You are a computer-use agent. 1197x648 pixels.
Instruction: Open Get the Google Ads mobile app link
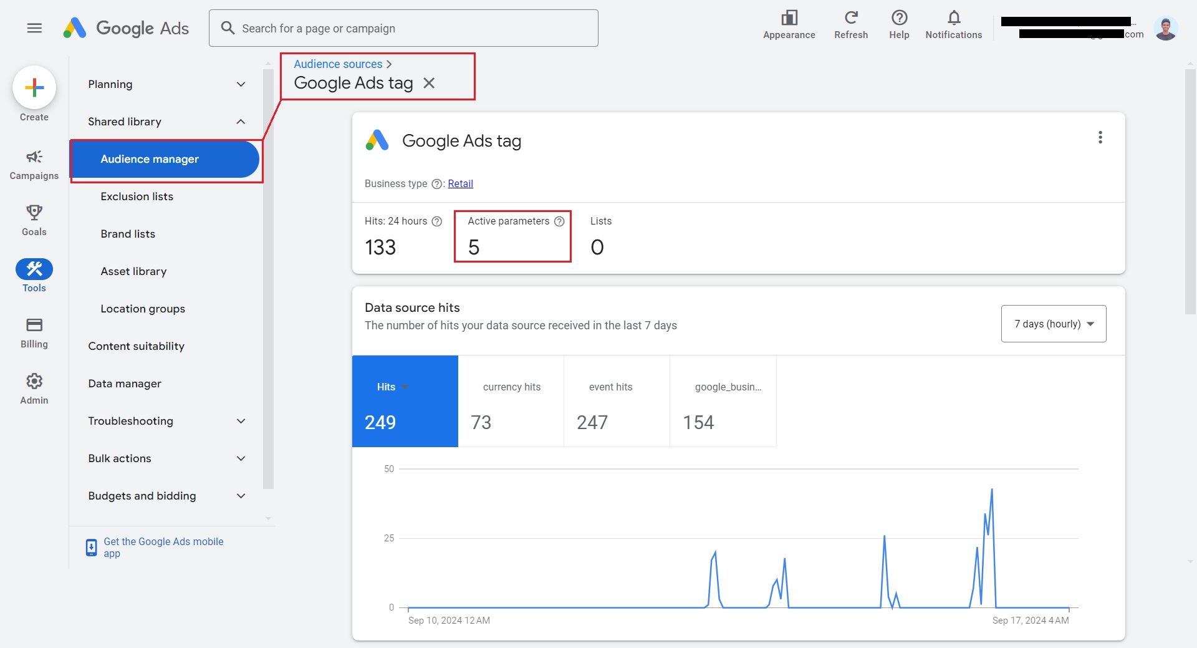163,548
